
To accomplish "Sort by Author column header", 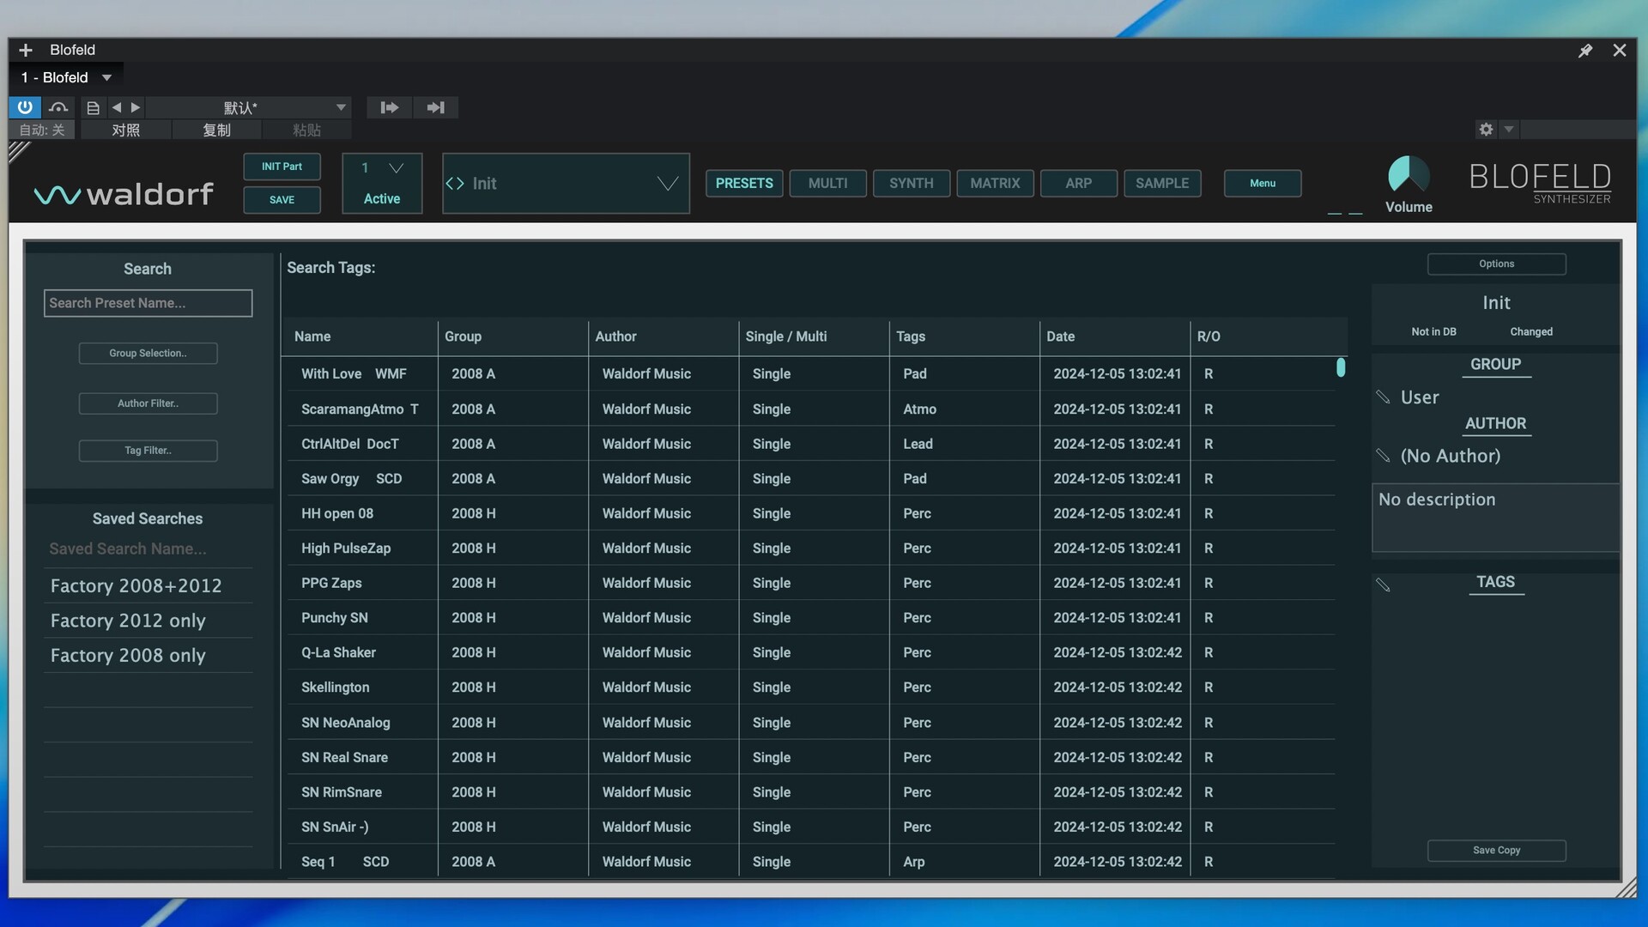I will click(663, 337).
